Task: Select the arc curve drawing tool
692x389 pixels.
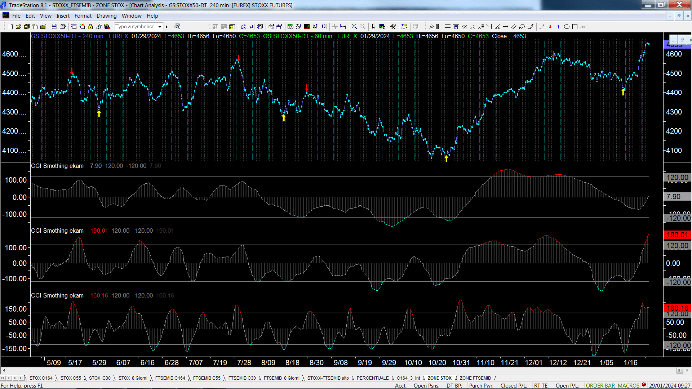Action: (x=541, y=27)
